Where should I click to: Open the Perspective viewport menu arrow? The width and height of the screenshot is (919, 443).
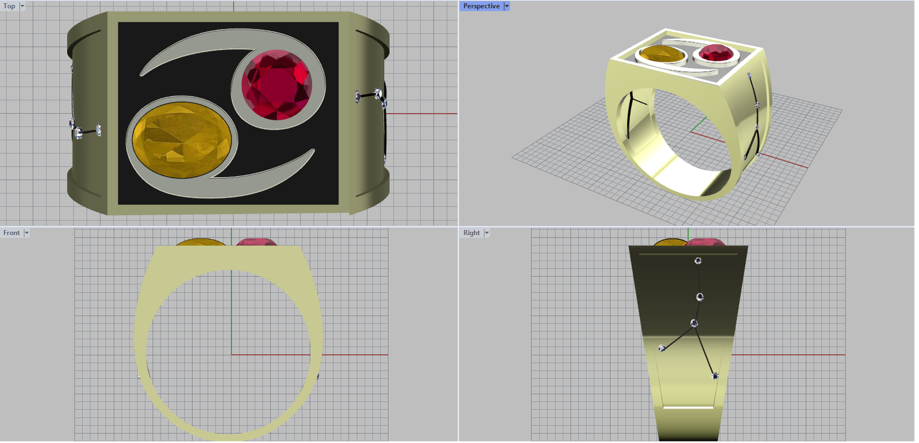click(507, 6)
